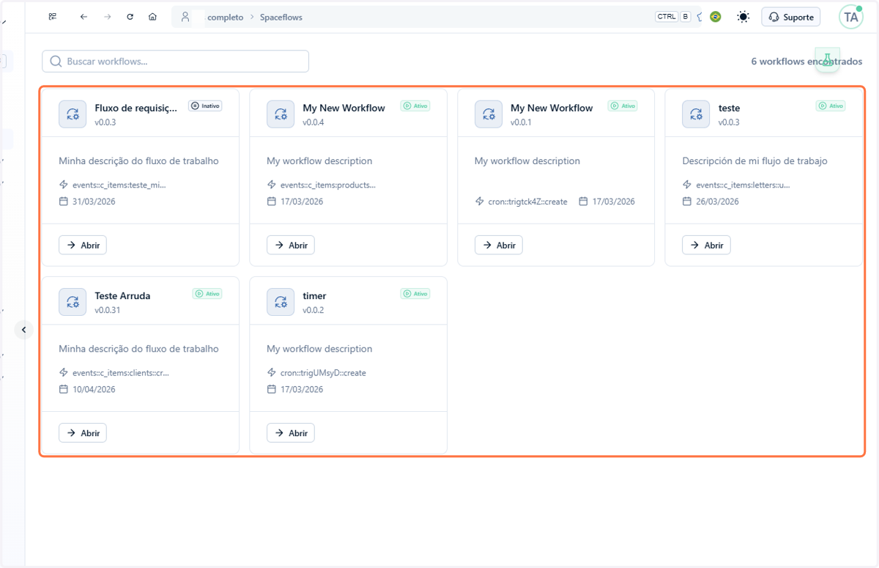The image size is (879, 568).
Task: Open the 'timer' workflow
Action: pyautogui.click(x=291, y=433)
